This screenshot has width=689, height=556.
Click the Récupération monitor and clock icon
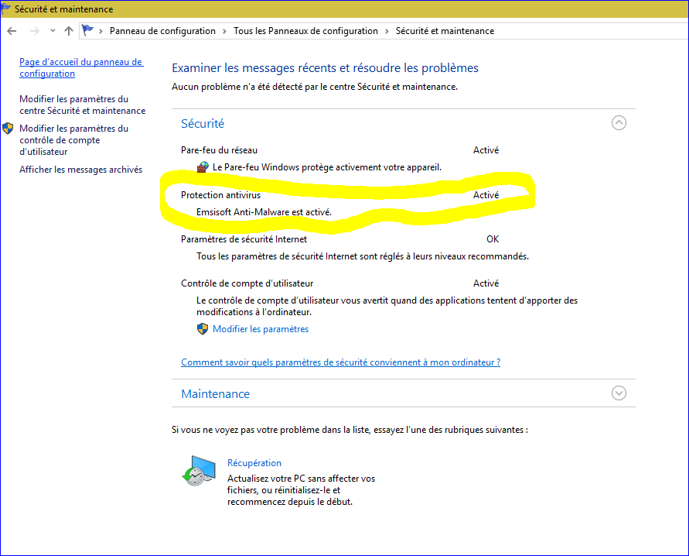click(x=199, y=471)
